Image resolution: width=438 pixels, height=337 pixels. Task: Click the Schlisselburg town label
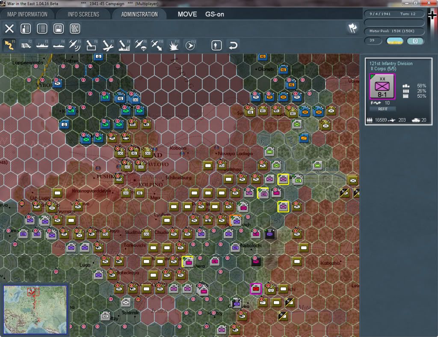click(178, 178)
